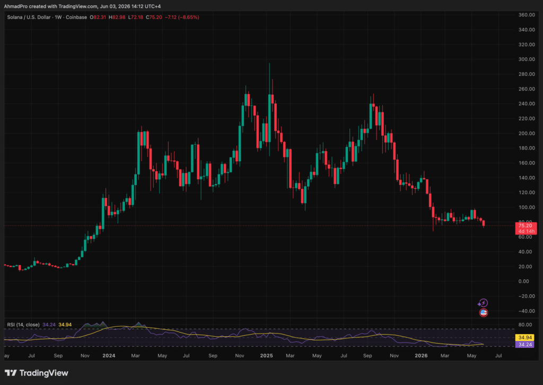Click the 80.00 RSI scale label
This screenshot has width=543, height=385.
(525, 325)
